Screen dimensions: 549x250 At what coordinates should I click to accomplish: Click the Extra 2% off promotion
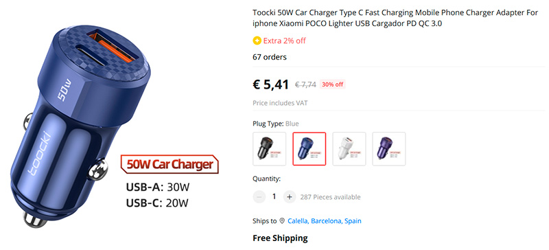click(x=284, y=41)
